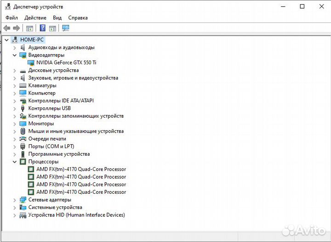
Task: Expand Звуковые, игровые и видеоустройства
Action: click(15, 78)
